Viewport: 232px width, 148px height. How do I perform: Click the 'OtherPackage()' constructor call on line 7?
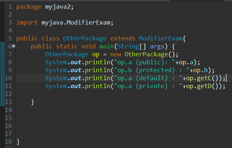(150, 54)
